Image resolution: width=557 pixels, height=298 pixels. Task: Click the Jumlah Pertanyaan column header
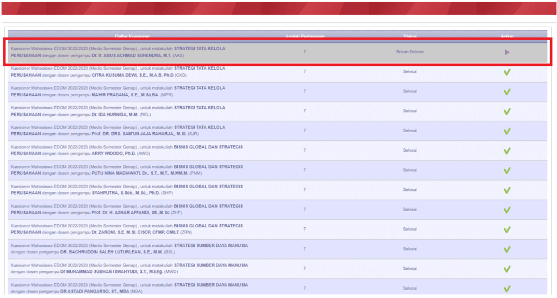[x=305, y=36]
